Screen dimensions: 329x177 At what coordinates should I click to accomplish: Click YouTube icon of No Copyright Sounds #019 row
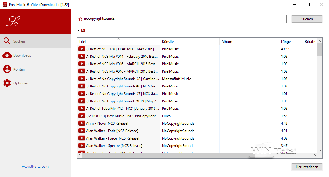coord(82,101)
